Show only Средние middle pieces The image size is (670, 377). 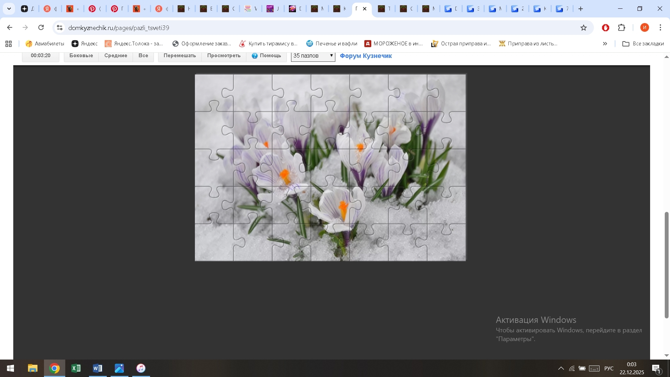pyautogui.click(x=116, y=56)
